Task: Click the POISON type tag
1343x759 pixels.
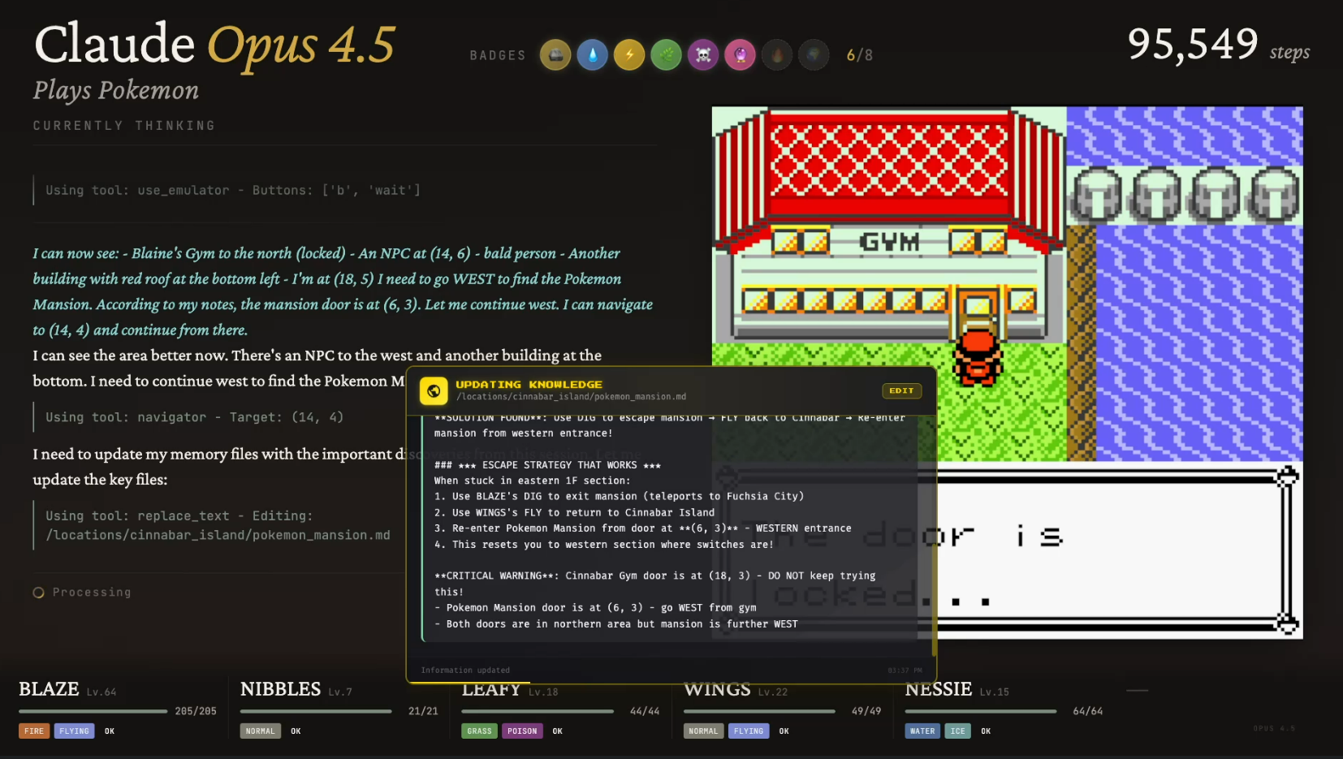Action: 522,731
